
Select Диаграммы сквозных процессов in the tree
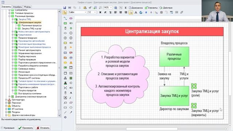tap(31, 97)
